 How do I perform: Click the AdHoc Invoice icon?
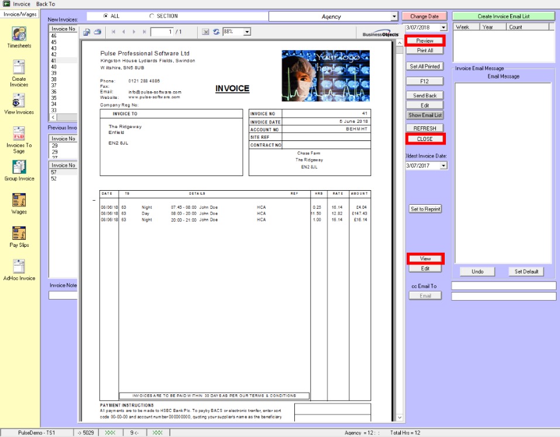(19, 267)
